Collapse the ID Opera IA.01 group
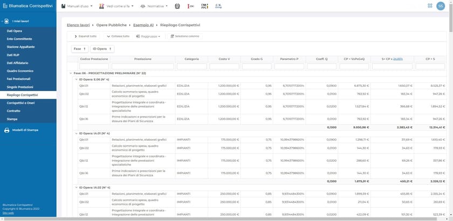Viewport: 453px width, 221px height. 75,133
